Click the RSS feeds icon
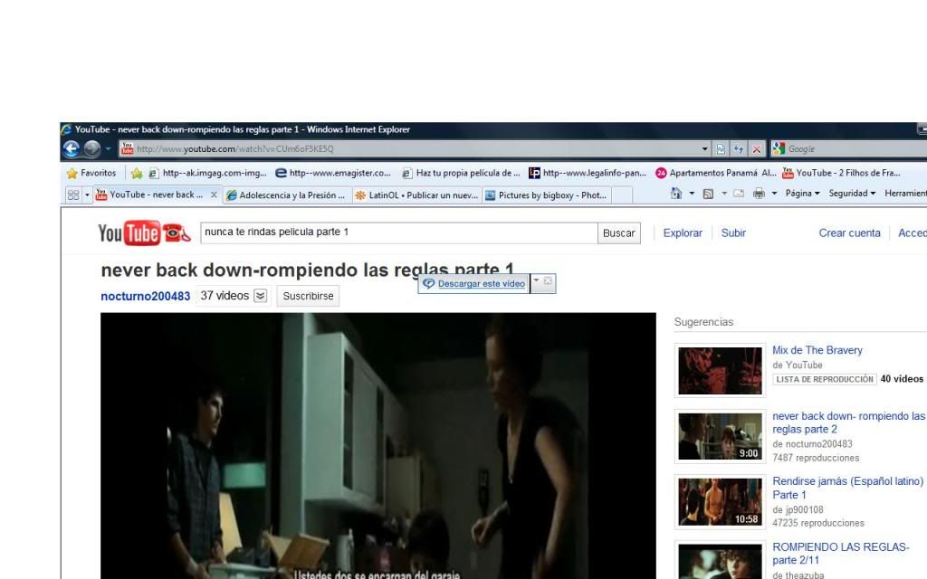 coord(708,194)
